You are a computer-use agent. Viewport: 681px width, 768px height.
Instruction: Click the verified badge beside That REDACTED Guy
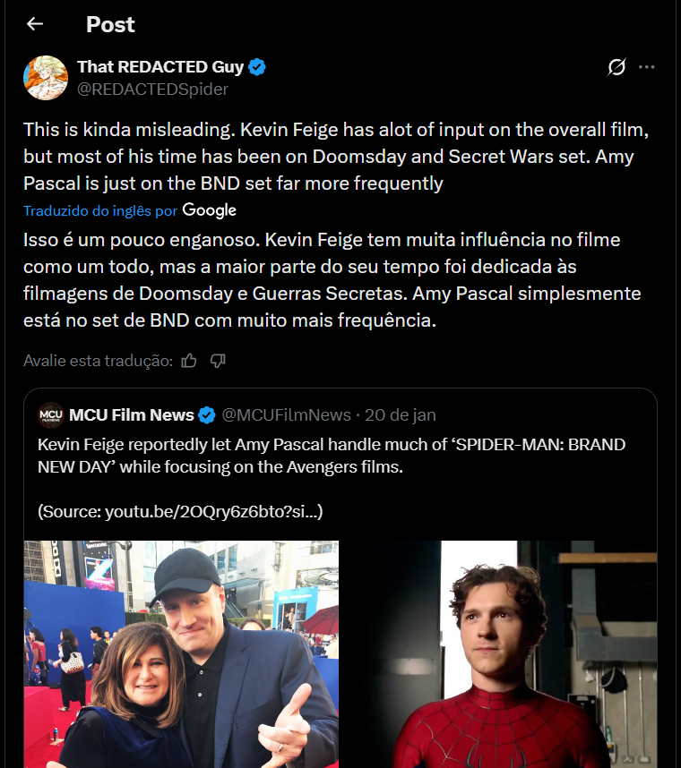[257, 67]
